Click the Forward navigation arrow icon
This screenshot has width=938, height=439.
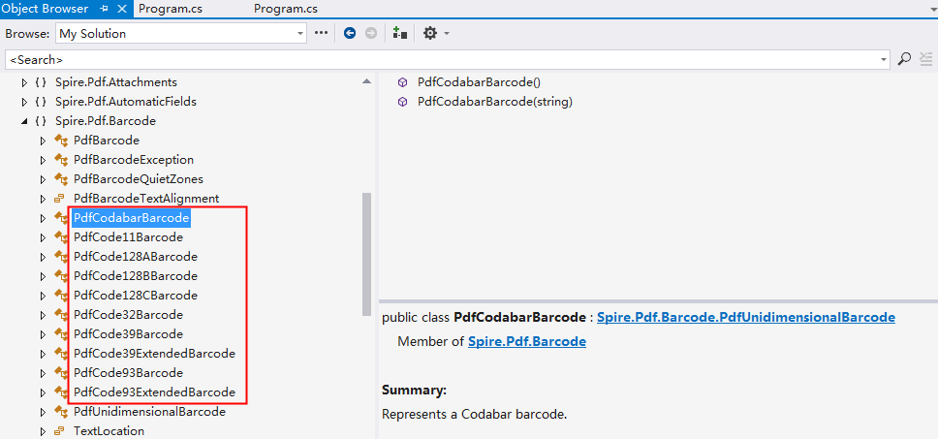point(371,34)
